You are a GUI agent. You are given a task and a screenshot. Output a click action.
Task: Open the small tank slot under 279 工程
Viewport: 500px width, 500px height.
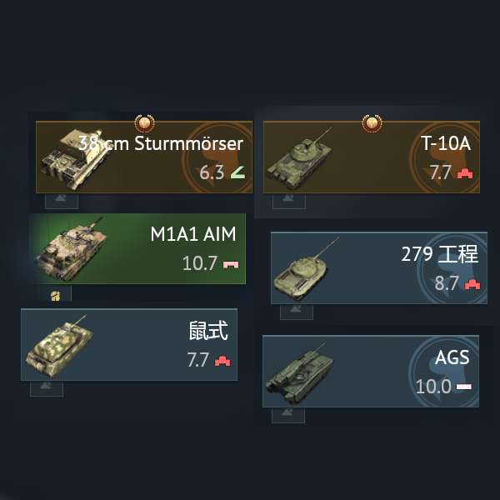click(297, 312)
